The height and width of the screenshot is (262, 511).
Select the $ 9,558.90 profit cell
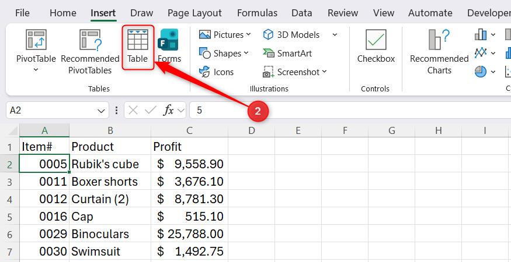pos(189,164)
